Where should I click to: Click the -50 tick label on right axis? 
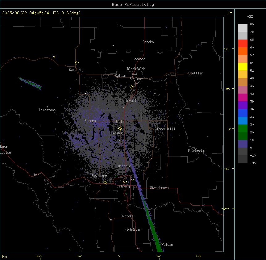click(x=227, y=169)
